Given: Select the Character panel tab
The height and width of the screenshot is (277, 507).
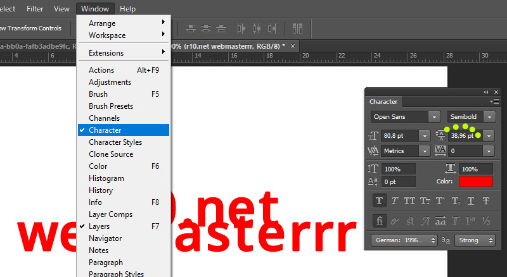Looking at the screenshot, I should [383, 101].
